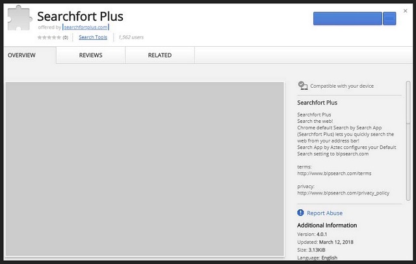Click the small blue share button

click(x=389, y=19)
